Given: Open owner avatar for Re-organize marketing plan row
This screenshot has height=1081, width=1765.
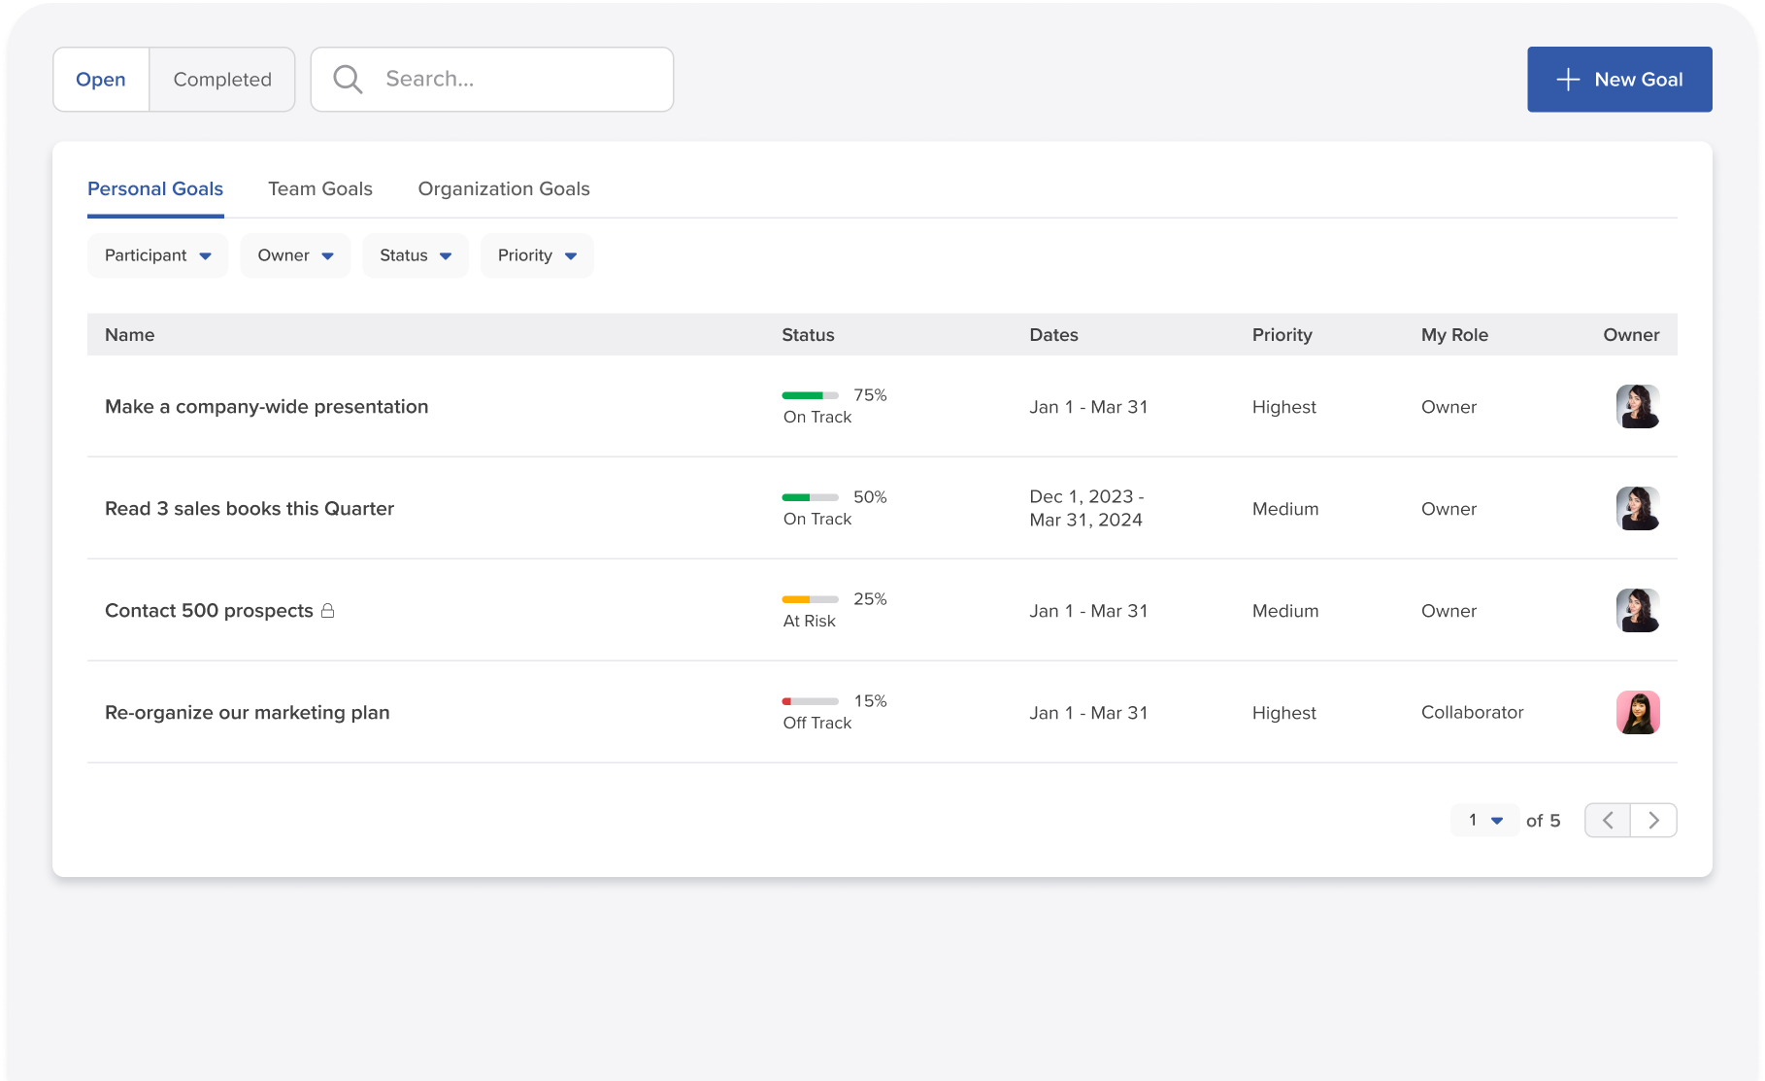Looking at the screenshot, I should (x=1638, y=712).
